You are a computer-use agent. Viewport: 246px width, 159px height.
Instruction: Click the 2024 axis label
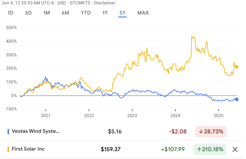click(x=175, y=116)
